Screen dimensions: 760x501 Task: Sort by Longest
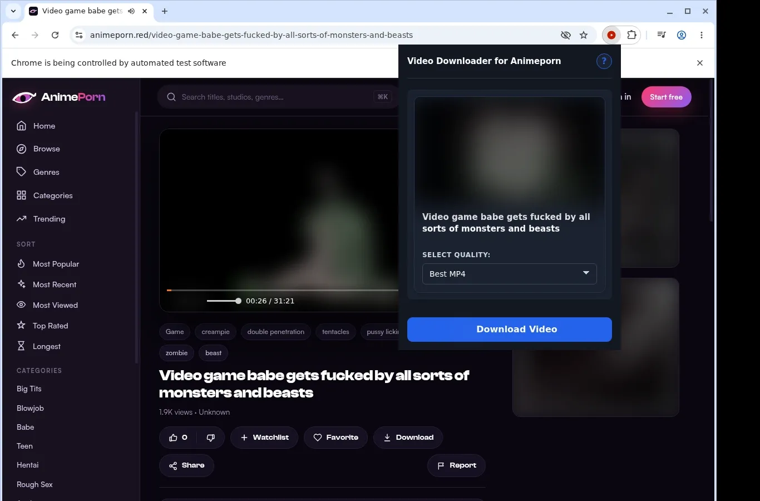click(38, 346)
